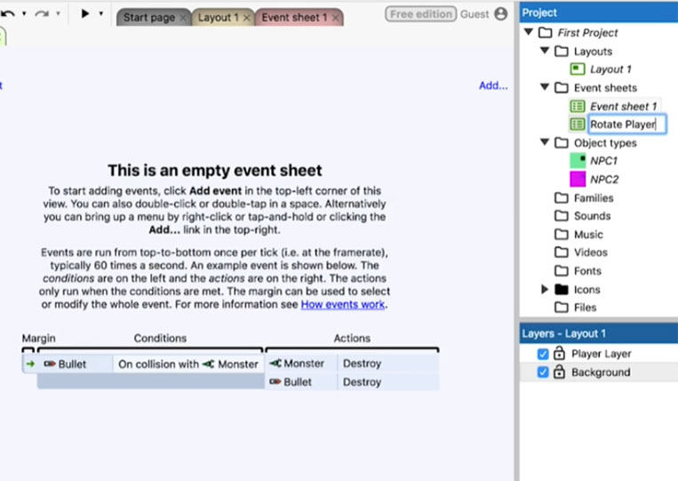Click the Undo arrow icon
This screenshot has width=678, height=481.
coord(8,13)
